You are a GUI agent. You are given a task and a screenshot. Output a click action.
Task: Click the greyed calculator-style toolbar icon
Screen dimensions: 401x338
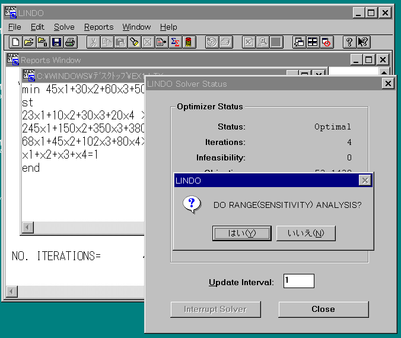(225, 42)
